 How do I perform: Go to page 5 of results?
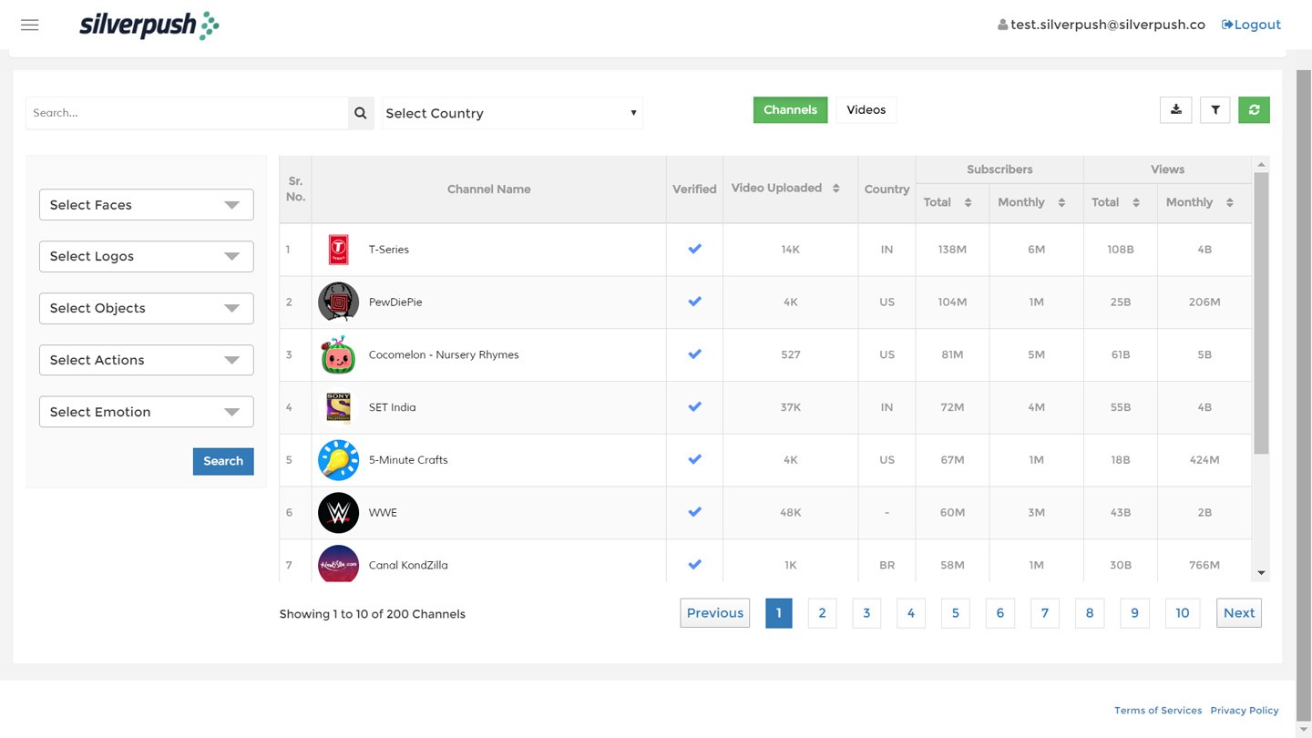pyautogui.click(x=955, y=613)
